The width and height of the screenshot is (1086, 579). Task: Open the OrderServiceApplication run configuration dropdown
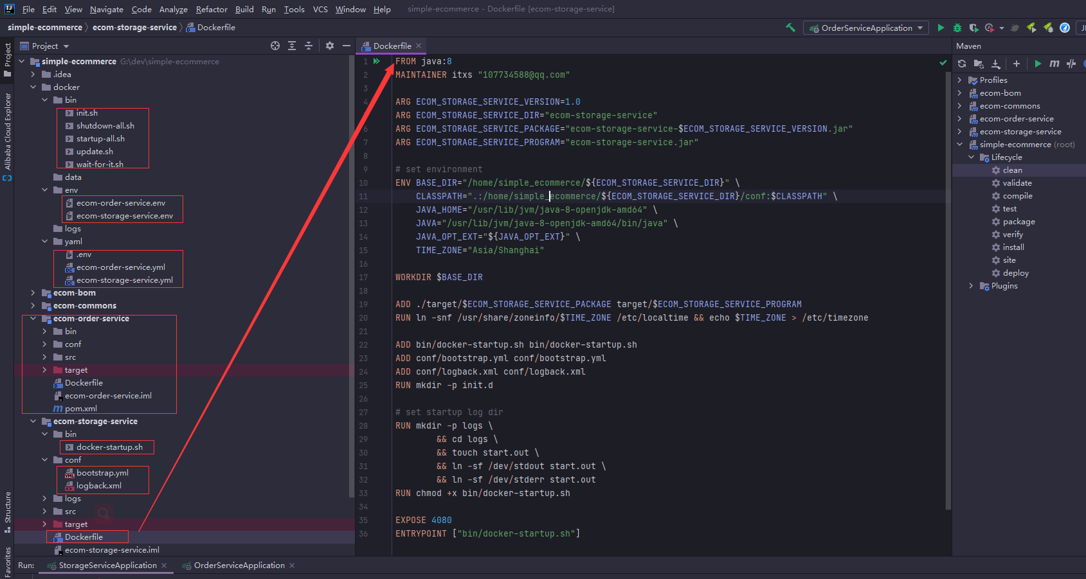click(x=866, y=28)
